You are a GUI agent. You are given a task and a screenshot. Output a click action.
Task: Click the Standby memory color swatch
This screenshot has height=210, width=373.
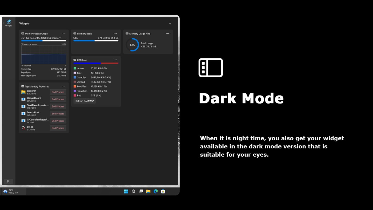tap(75, 77)
